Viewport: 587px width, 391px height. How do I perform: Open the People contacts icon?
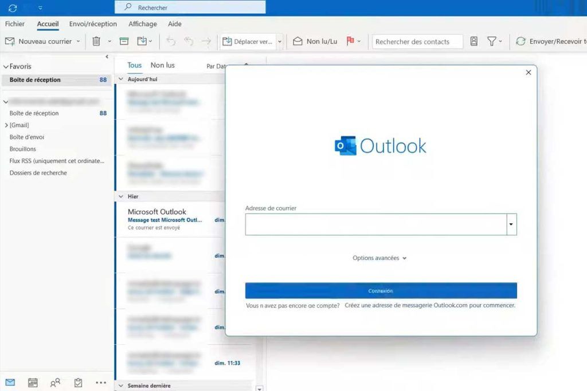[55, 382]
